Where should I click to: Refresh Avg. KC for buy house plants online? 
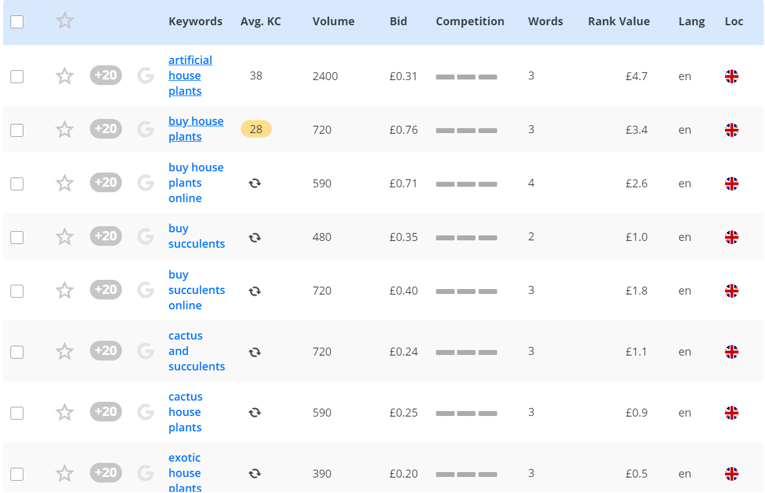point(255,184)
